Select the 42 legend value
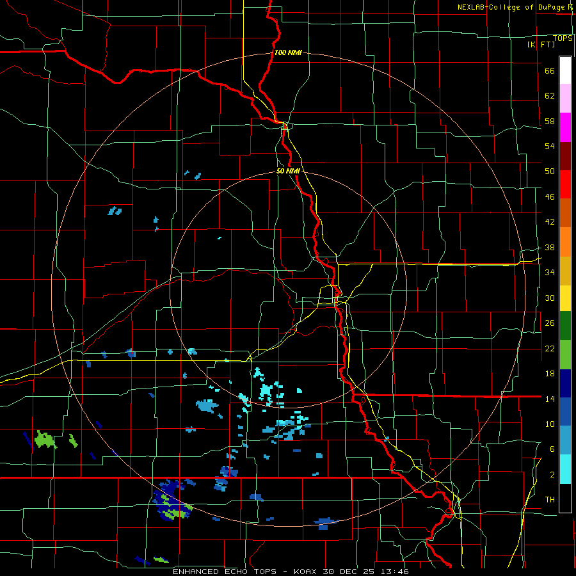The width and height of the screenshot is (576, 576). [550, 222]
